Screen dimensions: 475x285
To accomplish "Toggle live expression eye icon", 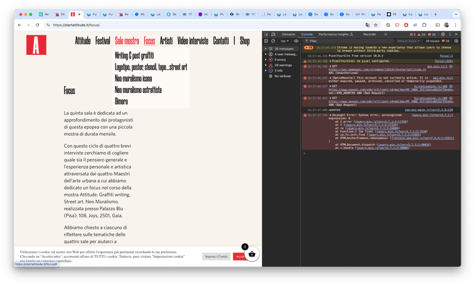I will [296, 41].
